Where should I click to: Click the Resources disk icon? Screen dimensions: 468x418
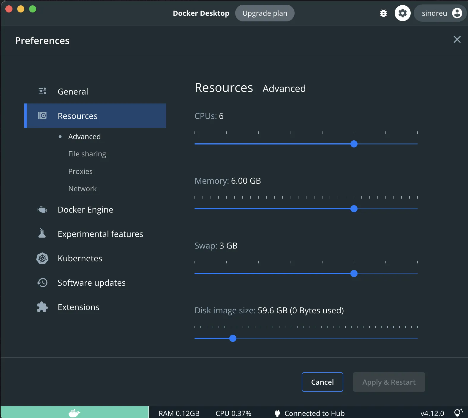click(42, 115)
